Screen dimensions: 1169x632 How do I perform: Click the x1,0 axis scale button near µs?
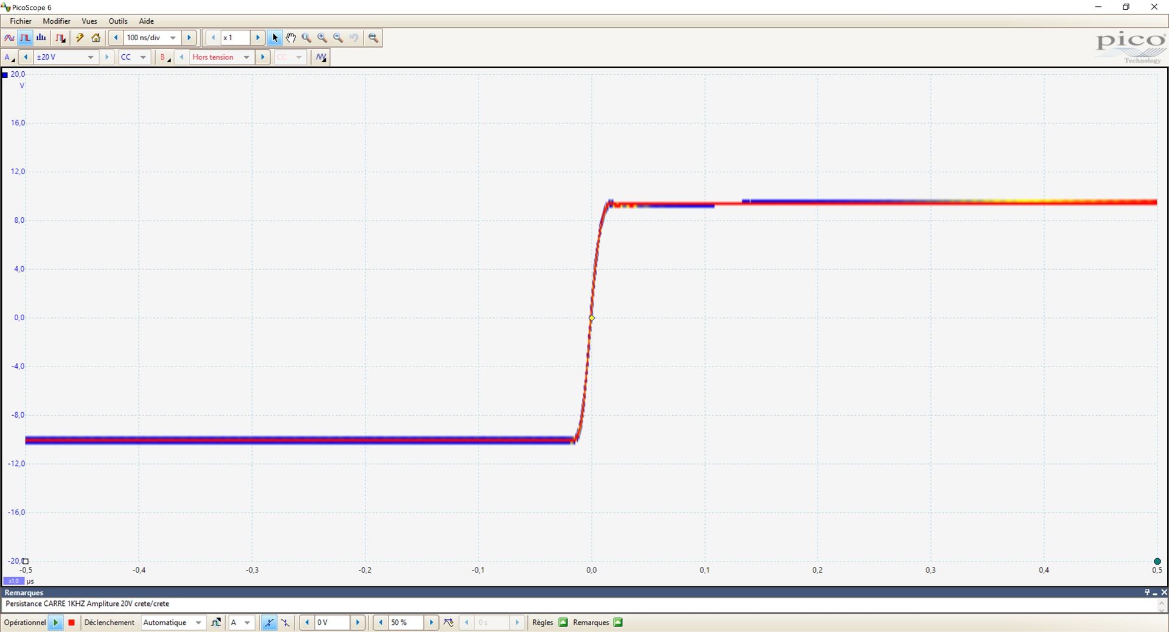click(13, 581)
